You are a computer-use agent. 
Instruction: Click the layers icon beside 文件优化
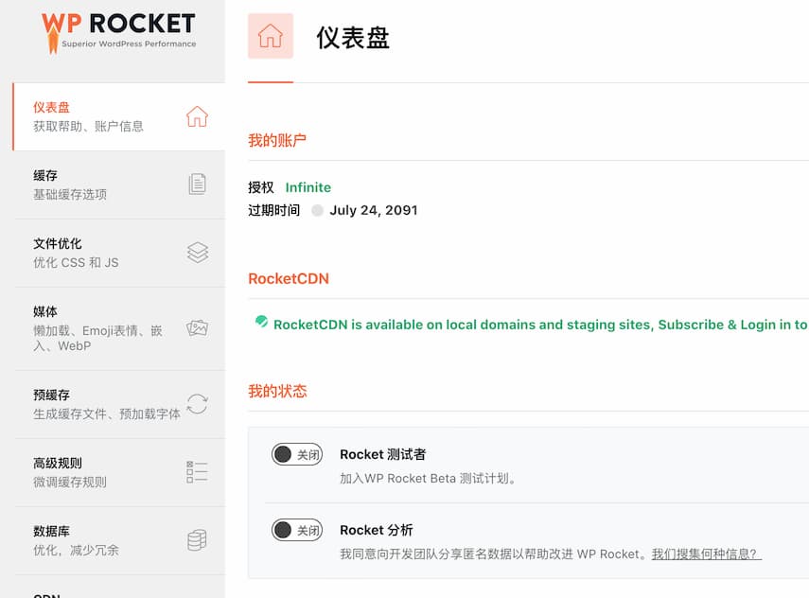(197, 253)
